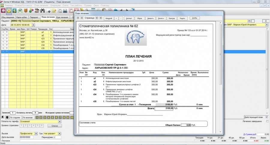Image resolution: width=270 pixels, height=145 pixels.
Task: Click the preview vertical scrollbar thumb
Action: (220, 54)
